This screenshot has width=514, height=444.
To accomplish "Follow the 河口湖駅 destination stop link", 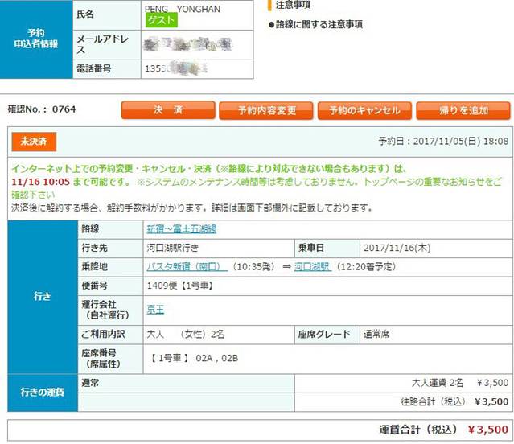I will [312, 266].
